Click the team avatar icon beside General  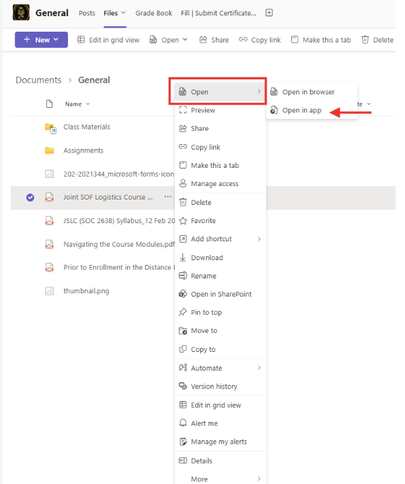tap(22, 12)
